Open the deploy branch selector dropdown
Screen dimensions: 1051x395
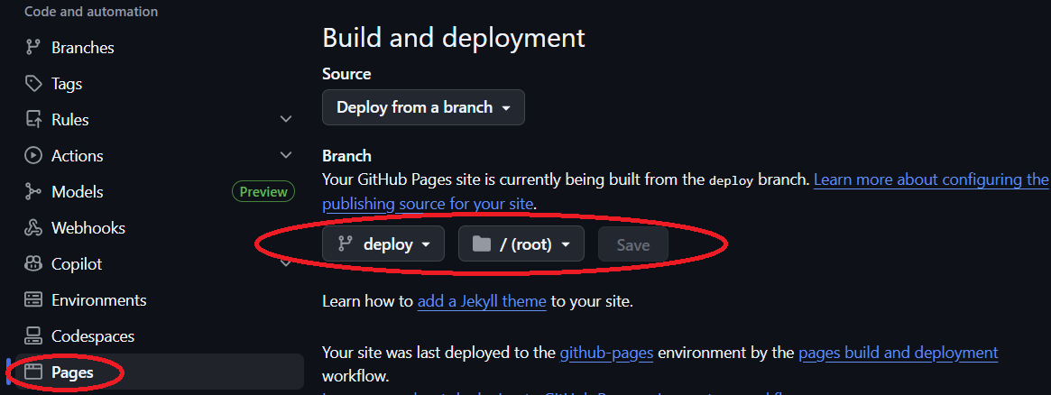[383, 243]
